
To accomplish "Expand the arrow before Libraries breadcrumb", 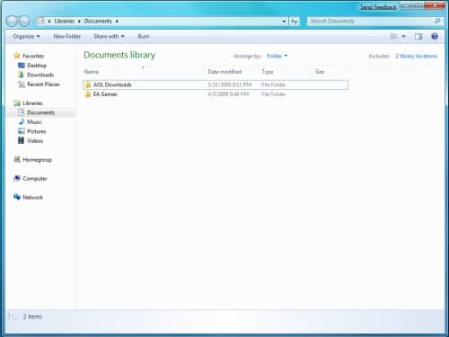I will click(49, 22).
